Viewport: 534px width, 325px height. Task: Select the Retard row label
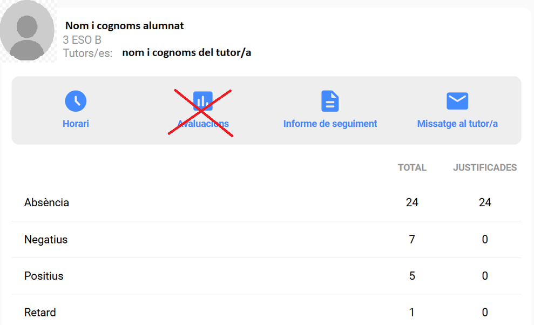coord(40,312)
